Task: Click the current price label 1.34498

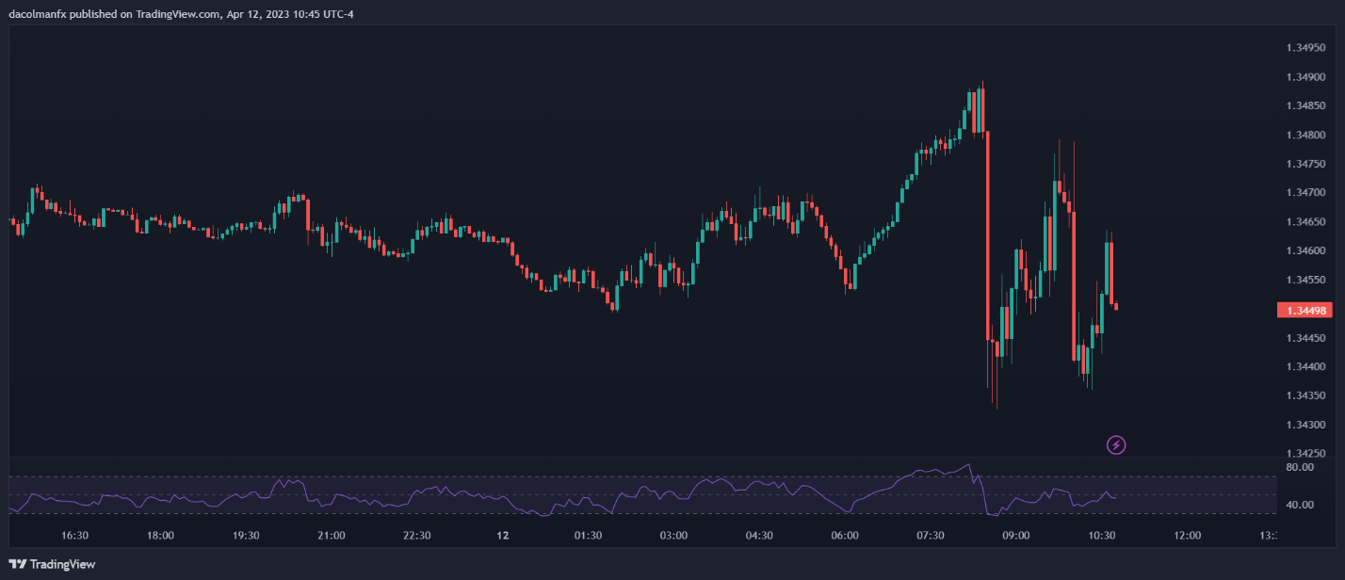Action: click(x=1305, y=311)
